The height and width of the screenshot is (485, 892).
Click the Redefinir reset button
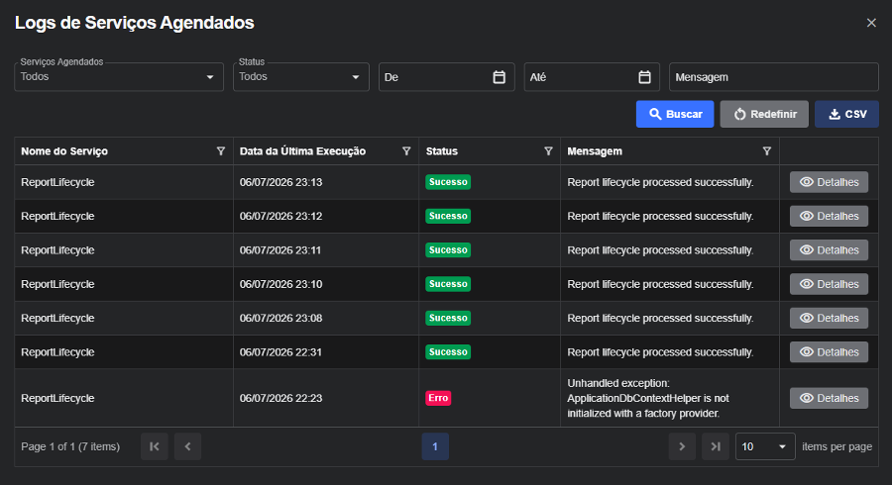coord(764,114)
